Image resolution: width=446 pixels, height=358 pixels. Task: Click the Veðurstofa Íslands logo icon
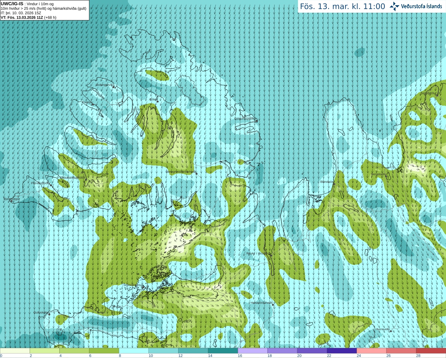coord(394,6)
